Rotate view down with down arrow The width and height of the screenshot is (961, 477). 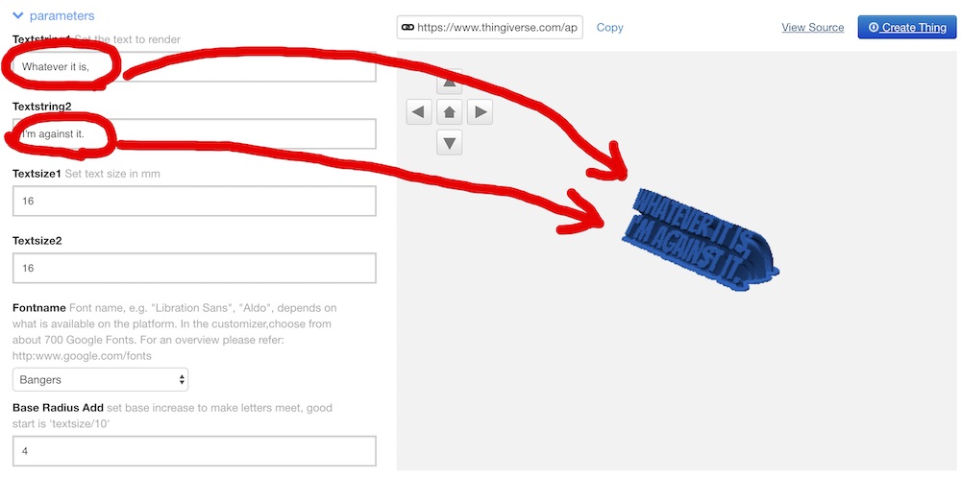[x=449, y=143]
